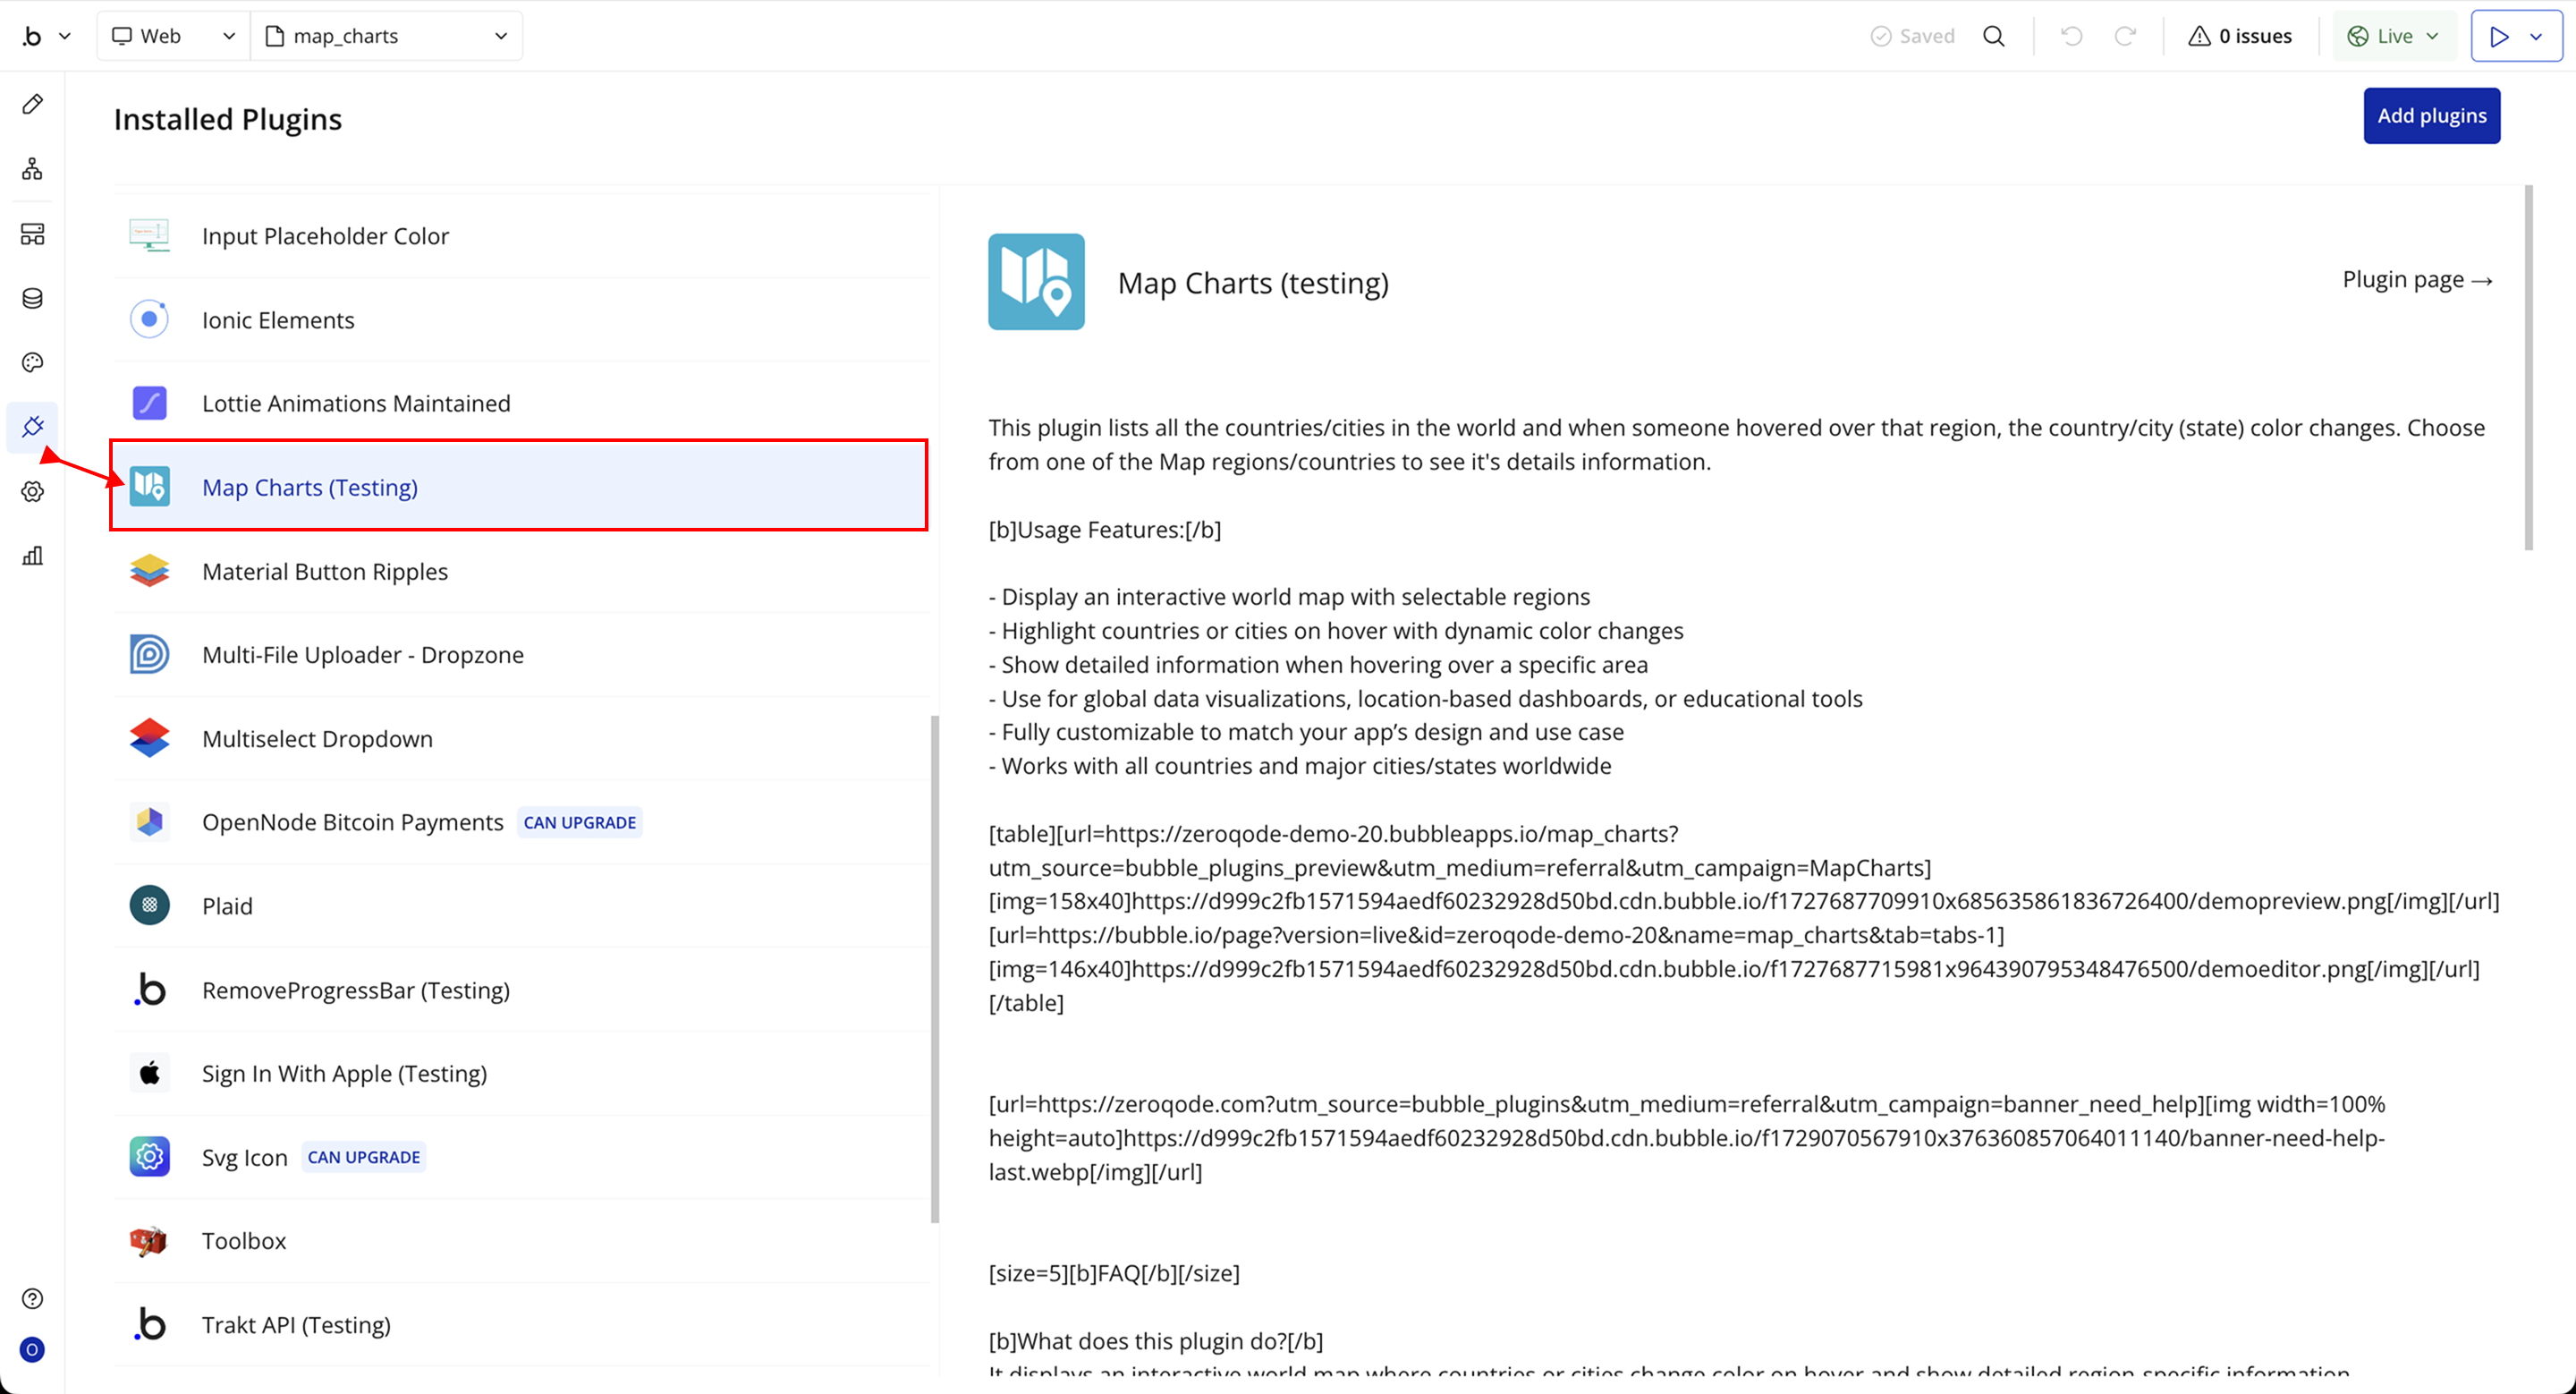Expand the preview button dropdown arrow
2576x1394 pixels.
tap(2536, 36)
